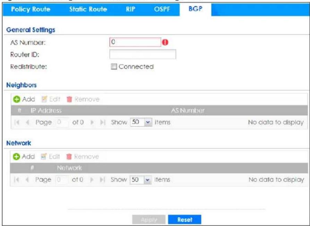The width and height of the screenshot is (310, 226).
Task: Click Edit in the Neighbors toolbar
Action: 51,99
